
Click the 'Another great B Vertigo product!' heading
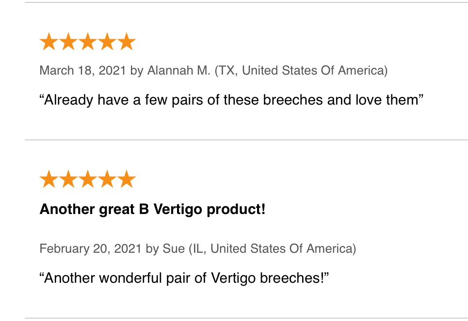tap(152, 210)
